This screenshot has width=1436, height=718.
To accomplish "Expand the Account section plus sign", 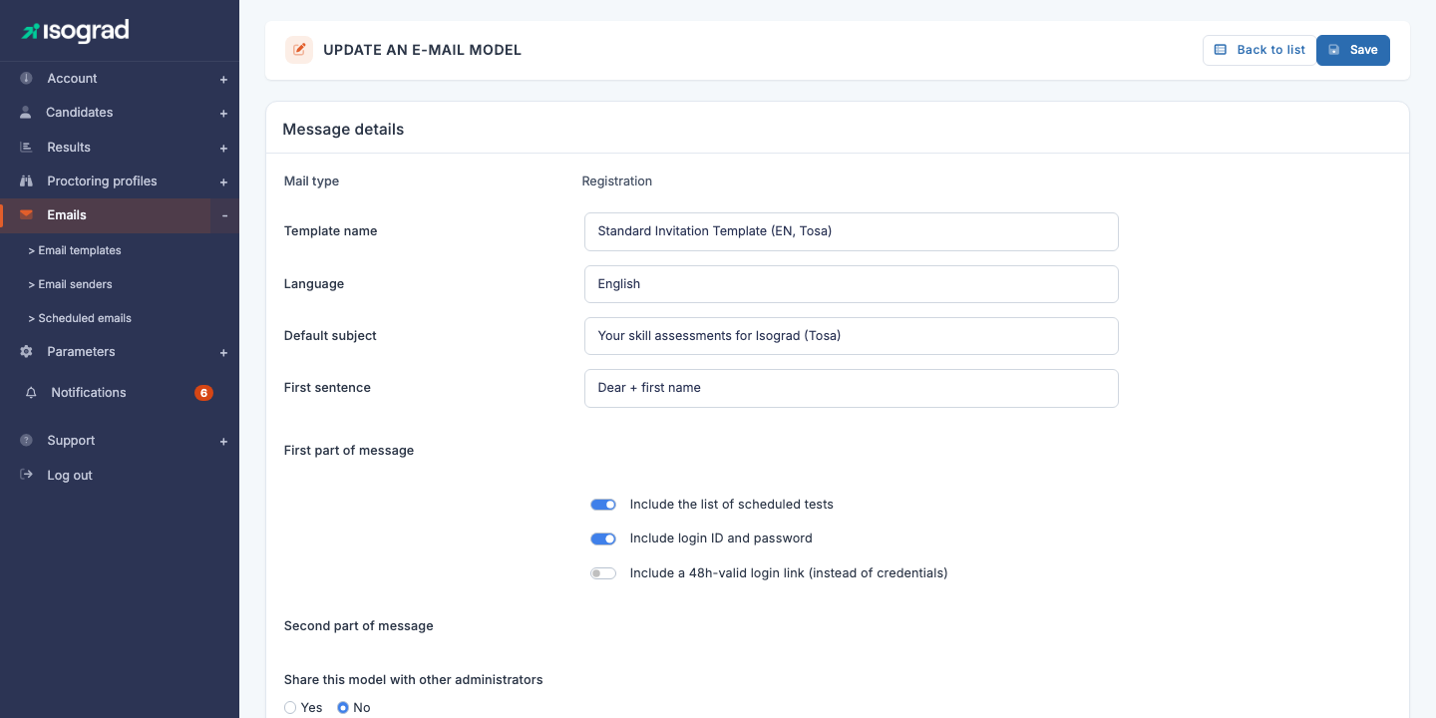I will click(223, 79).
